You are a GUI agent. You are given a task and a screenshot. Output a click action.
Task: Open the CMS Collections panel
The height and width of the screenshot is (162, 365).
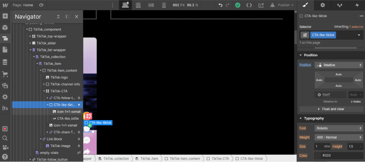point(5,62)
